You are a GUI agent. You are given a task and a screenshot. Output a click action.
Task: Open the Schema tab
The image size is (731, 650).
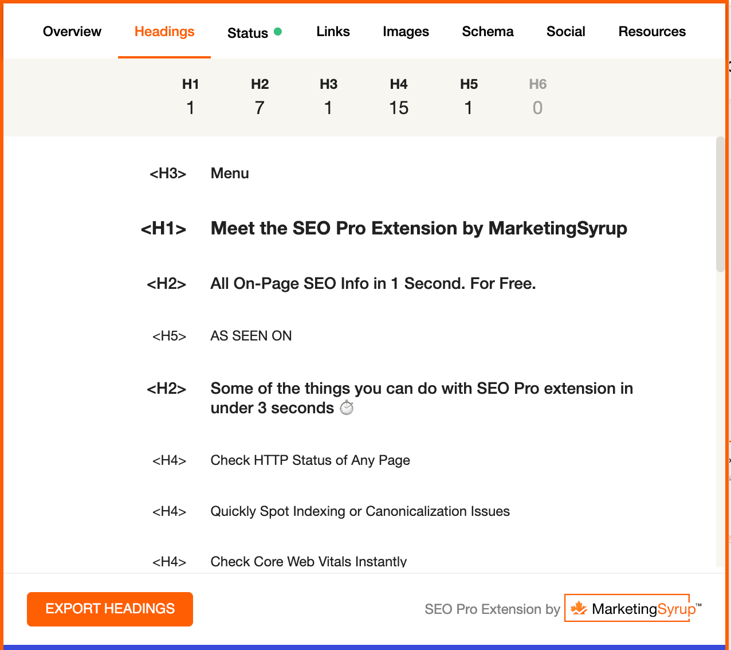tap(488, 32)
